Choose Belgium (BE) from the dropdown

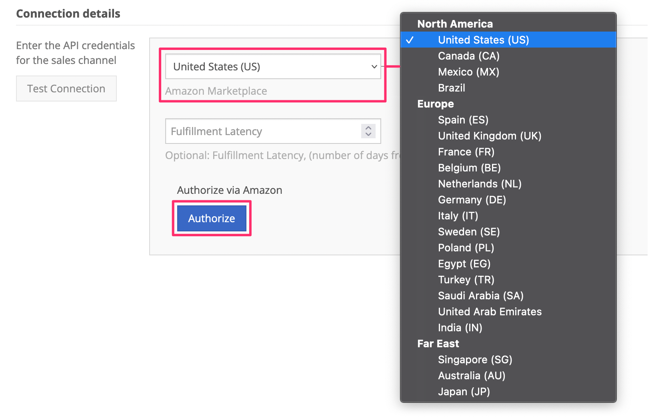(x=508, y=167)
